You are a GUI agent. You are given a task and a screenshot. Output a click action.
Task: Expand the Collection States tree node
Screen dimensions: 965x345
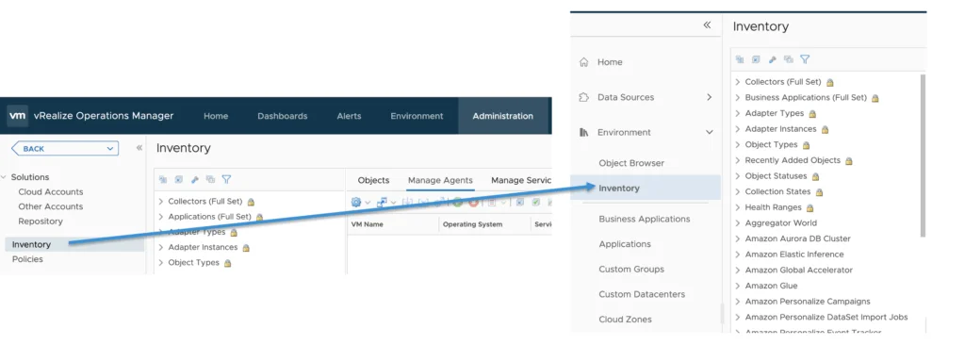(x=738, y=192)
